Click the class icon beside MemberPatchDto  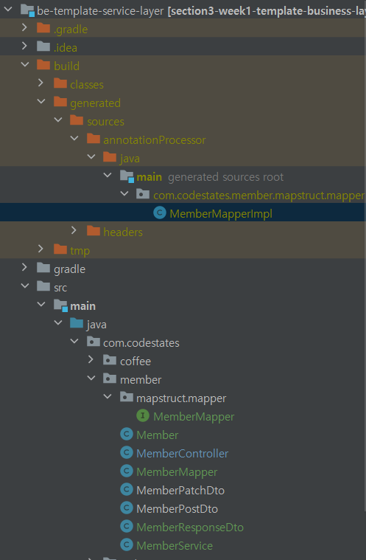click(127, 490)
